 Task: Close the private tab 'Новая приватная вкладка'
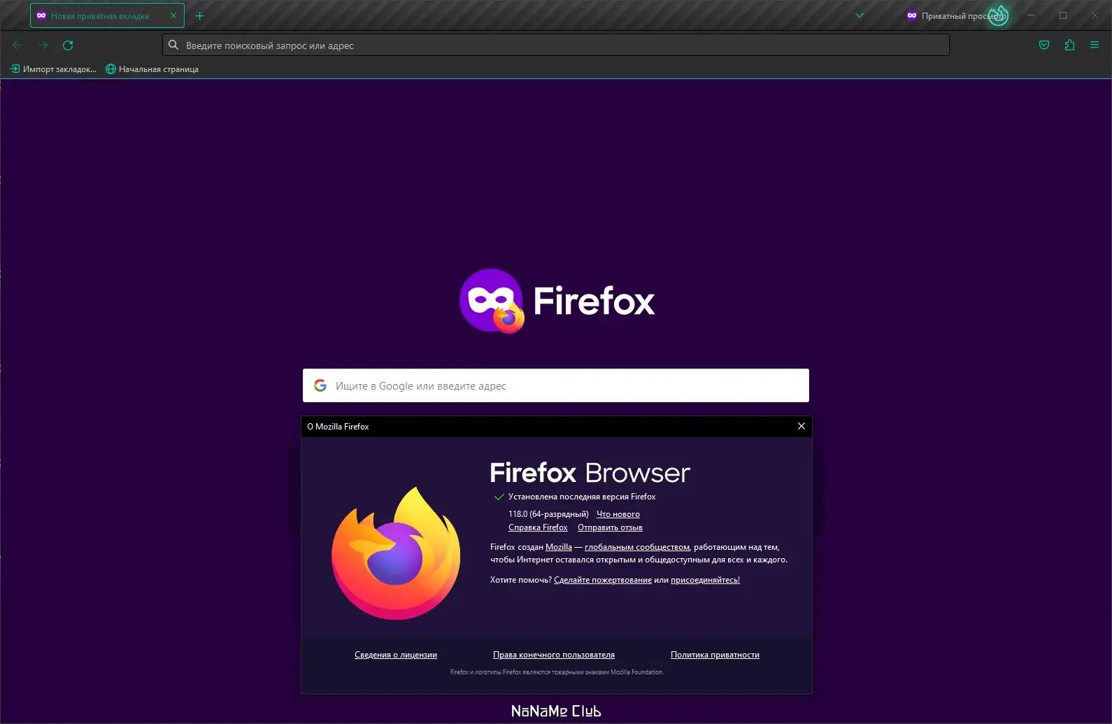pos(173,15)
